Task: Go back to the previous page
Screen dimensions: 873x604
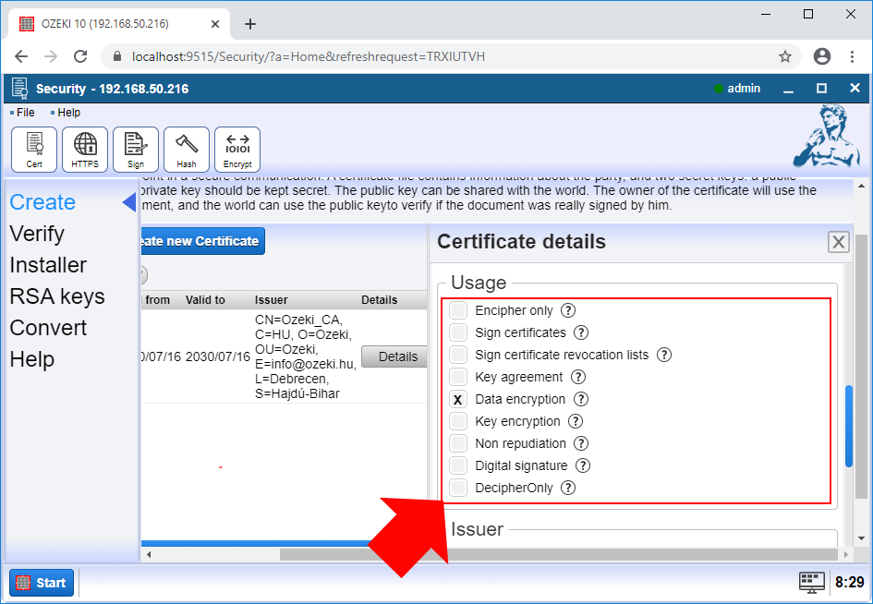Action: 21,56
